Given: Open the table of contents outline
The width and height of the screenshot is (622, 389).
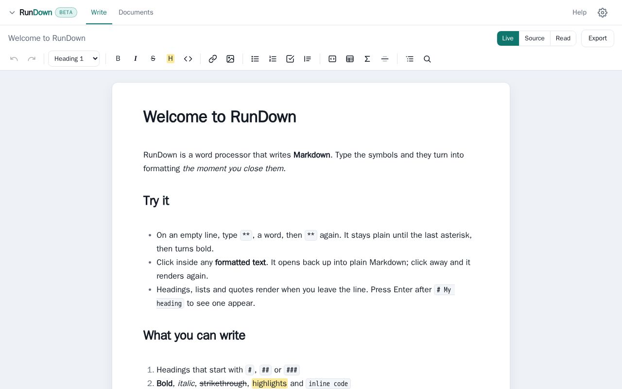Looking at the screenshot, I should 410,59.
